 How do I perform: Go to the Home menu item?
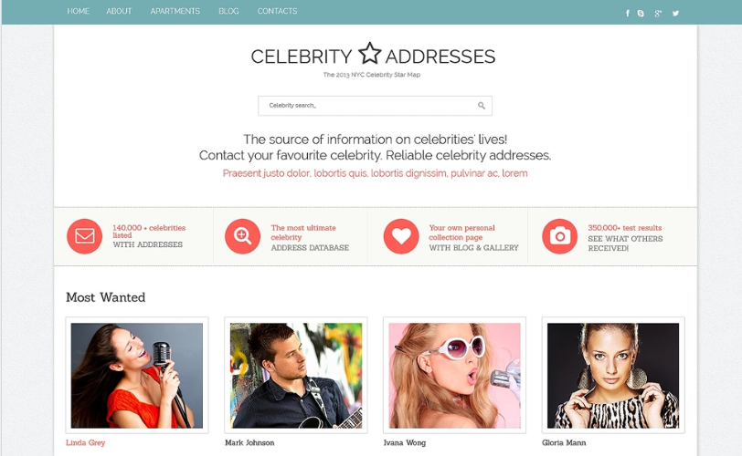78,11
